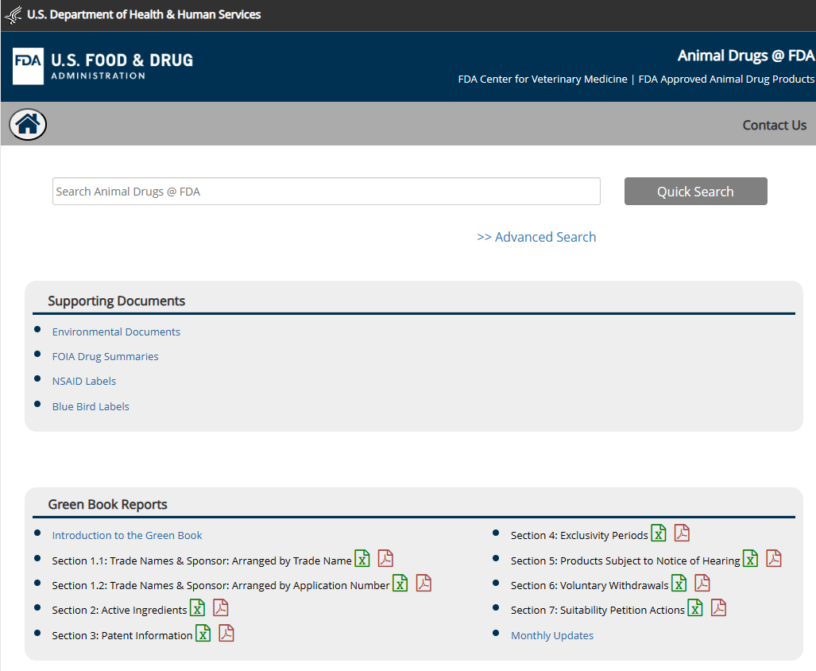Click U.S. Food & Drug Administration wordmark
Viewport: 816px width, 671px height.
click(122, 66)
